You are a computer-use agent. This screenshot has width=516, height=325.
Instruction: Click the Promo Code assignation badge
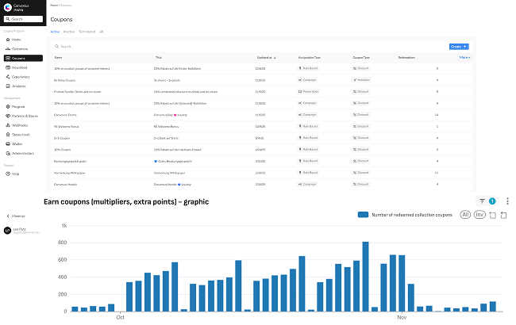[x=308, y=91]
